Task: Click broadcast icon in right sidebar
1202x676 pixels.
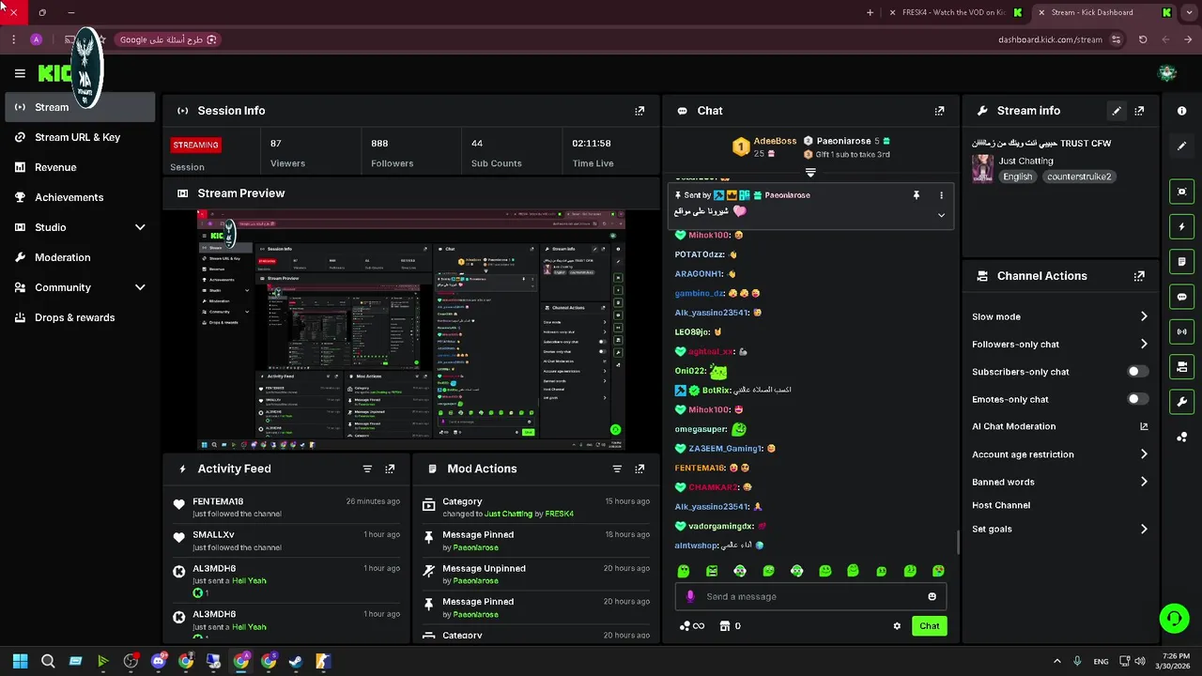Action: [1181, 331]
